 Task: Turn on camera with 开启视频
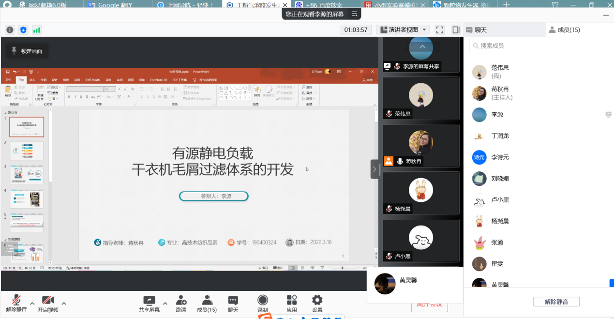tap(48, 304)
